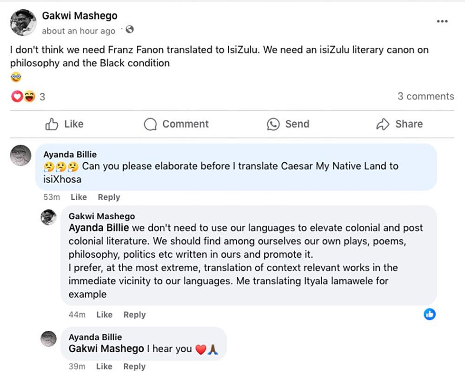This screenshot has width=465, height=380.
Task: Click the thumbs-up icon on the Like button
Action: 52,124
